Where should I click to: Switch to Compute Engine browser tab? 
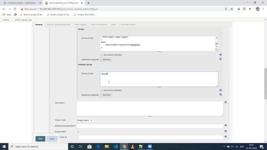pyautogui.click(x=22, y=3)
